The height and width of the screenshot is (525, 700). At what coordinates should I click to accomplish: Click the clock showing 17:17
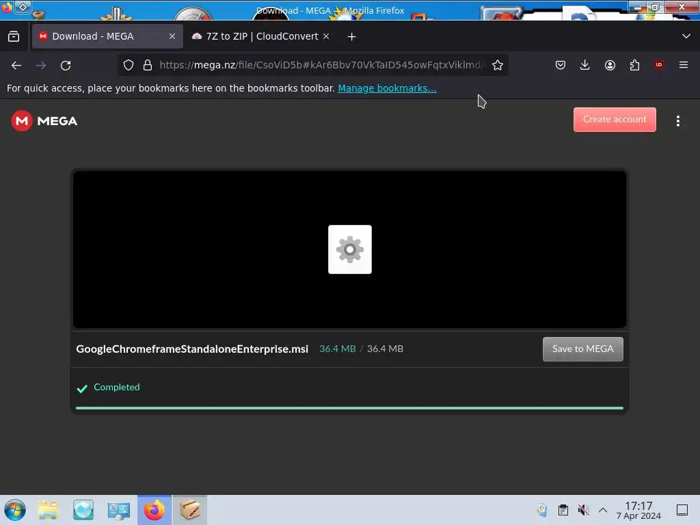tap(638, 510)
